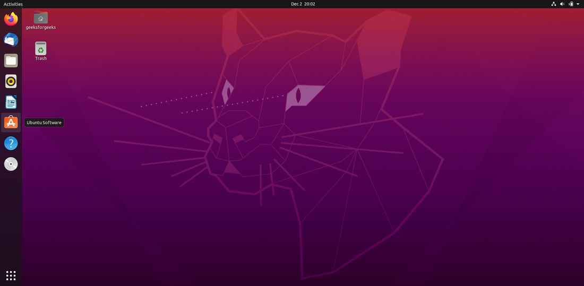This screenshot has width=584, height=286.
Task: Click the network status icon in top bar
Action: [x=553, y=4]
